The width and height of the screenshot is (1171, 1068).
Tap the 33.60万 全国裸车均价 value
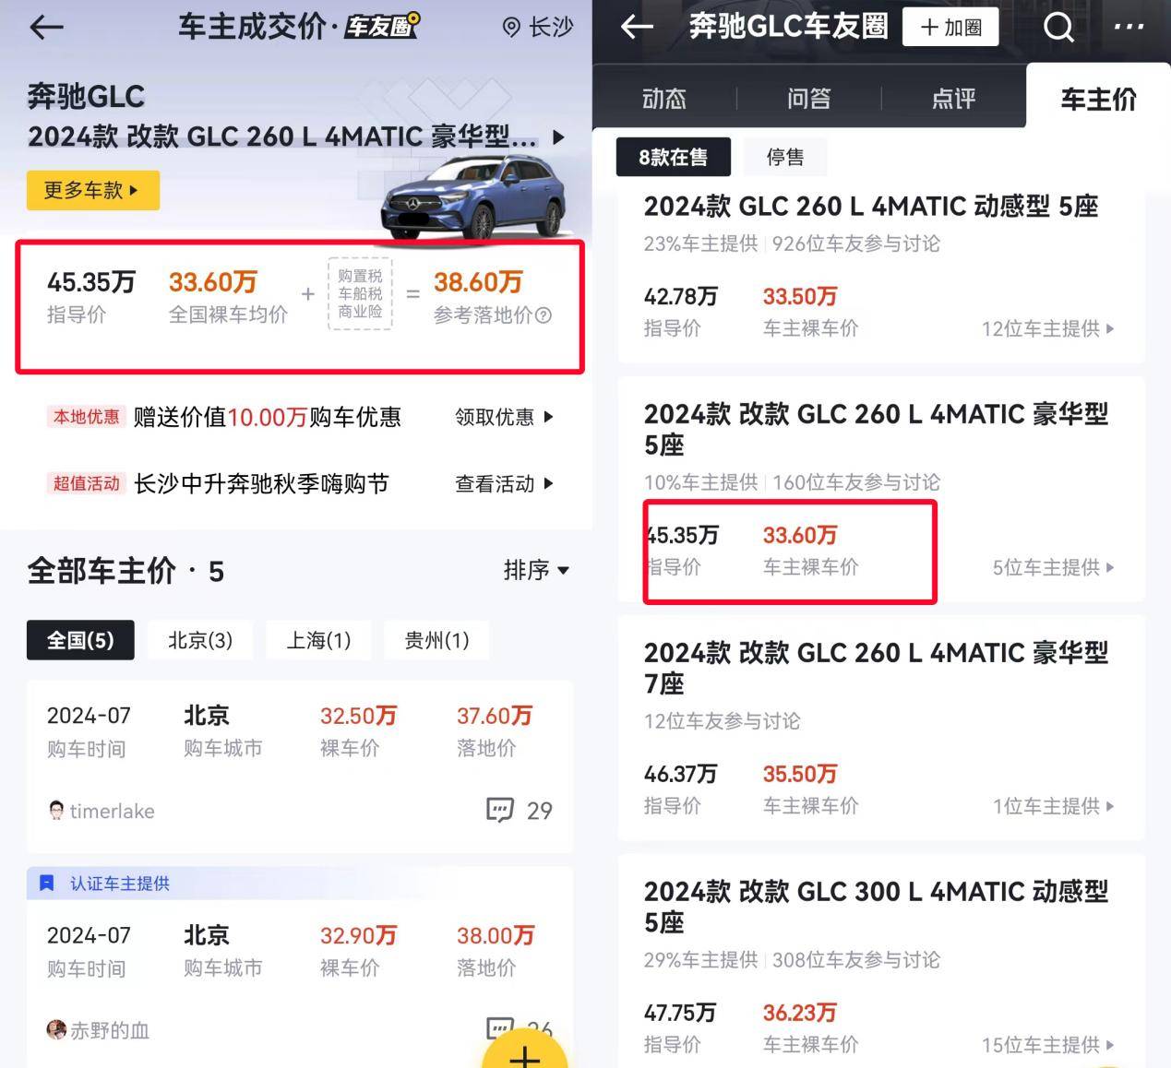pyautogui.click(x=212, y=282)
